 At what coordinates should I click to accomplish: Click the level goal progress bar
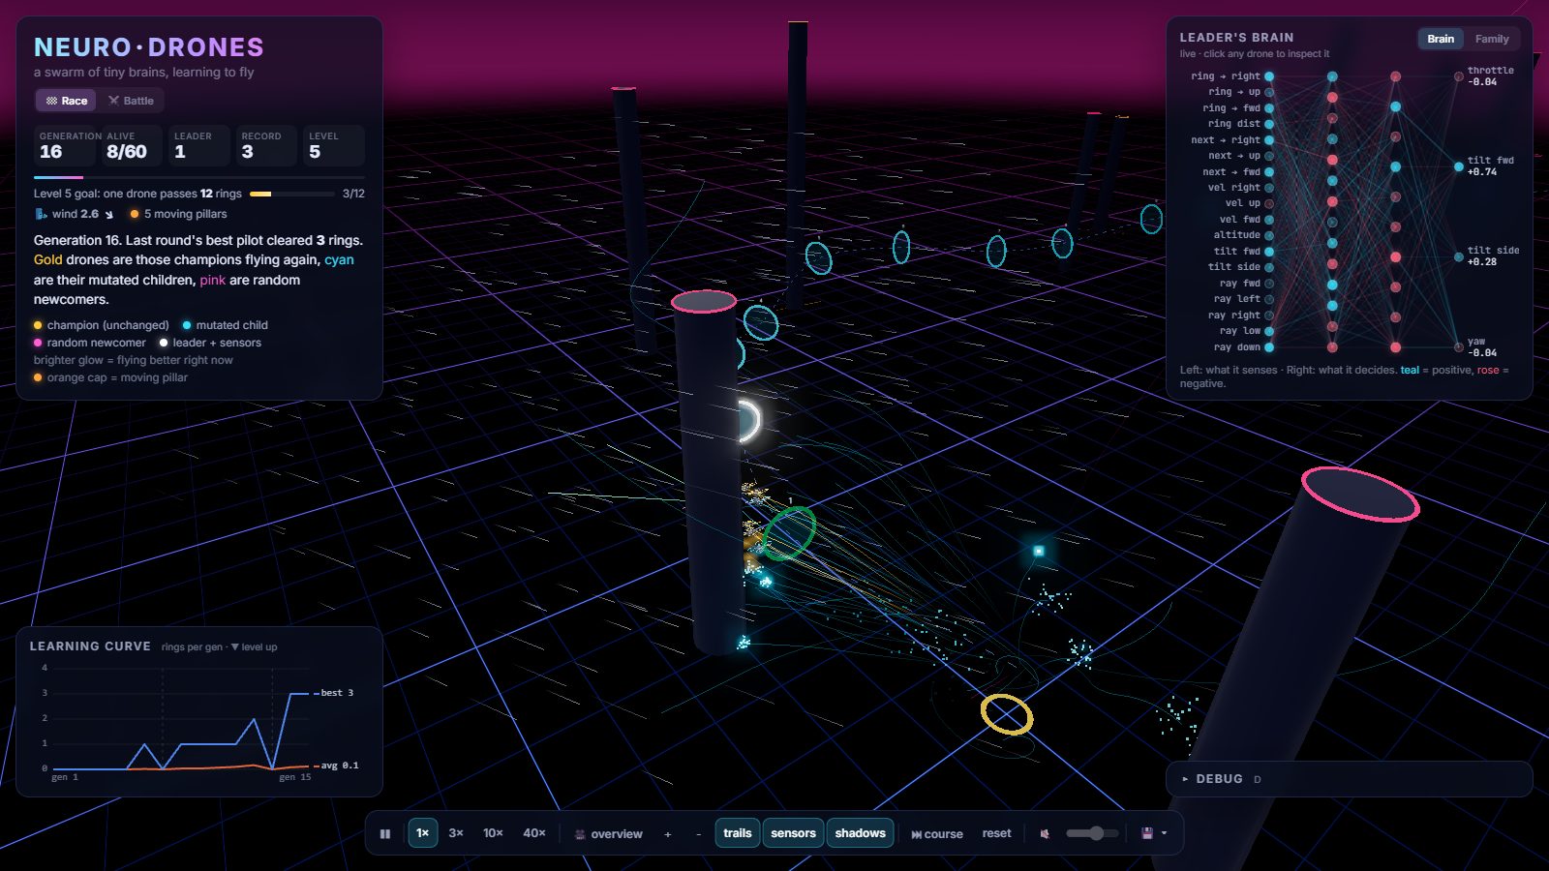click(x=292, y=194)
